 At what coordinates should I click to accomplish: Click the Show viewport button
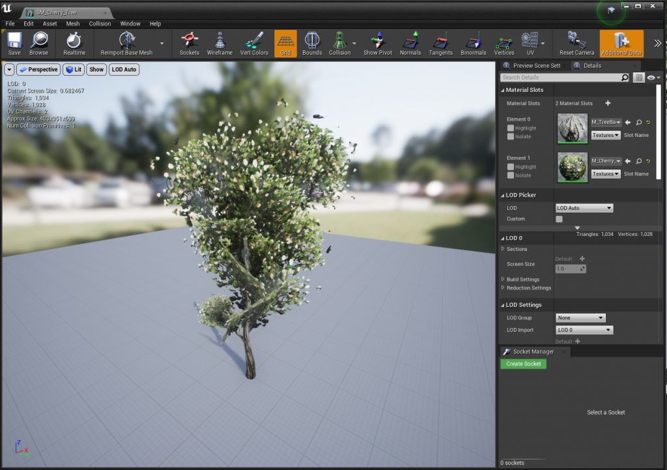click(96, 69)
